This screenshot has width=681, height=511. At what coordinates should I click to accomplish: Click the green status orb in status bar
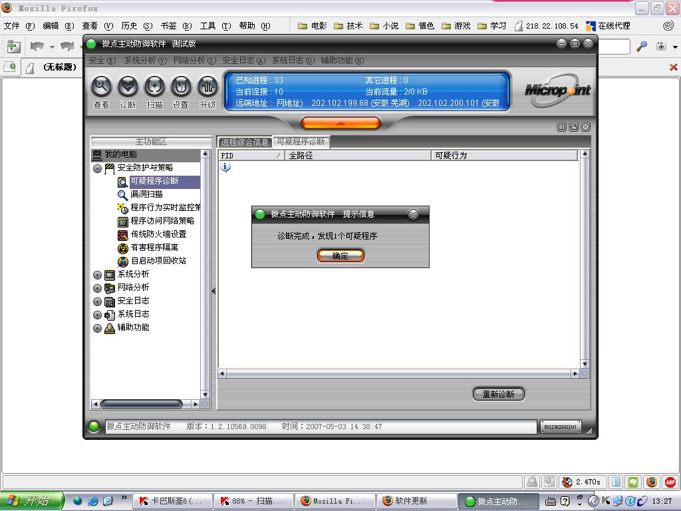93,426
